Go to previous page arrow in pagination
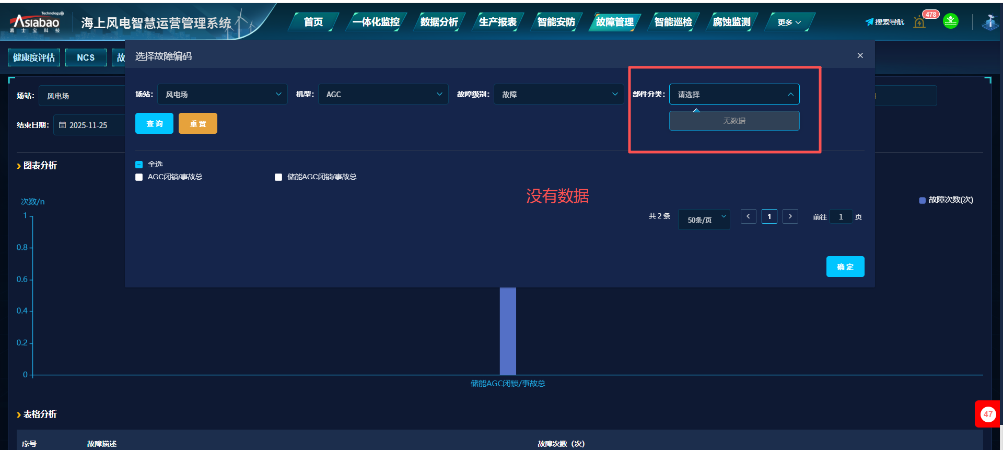 748,216
